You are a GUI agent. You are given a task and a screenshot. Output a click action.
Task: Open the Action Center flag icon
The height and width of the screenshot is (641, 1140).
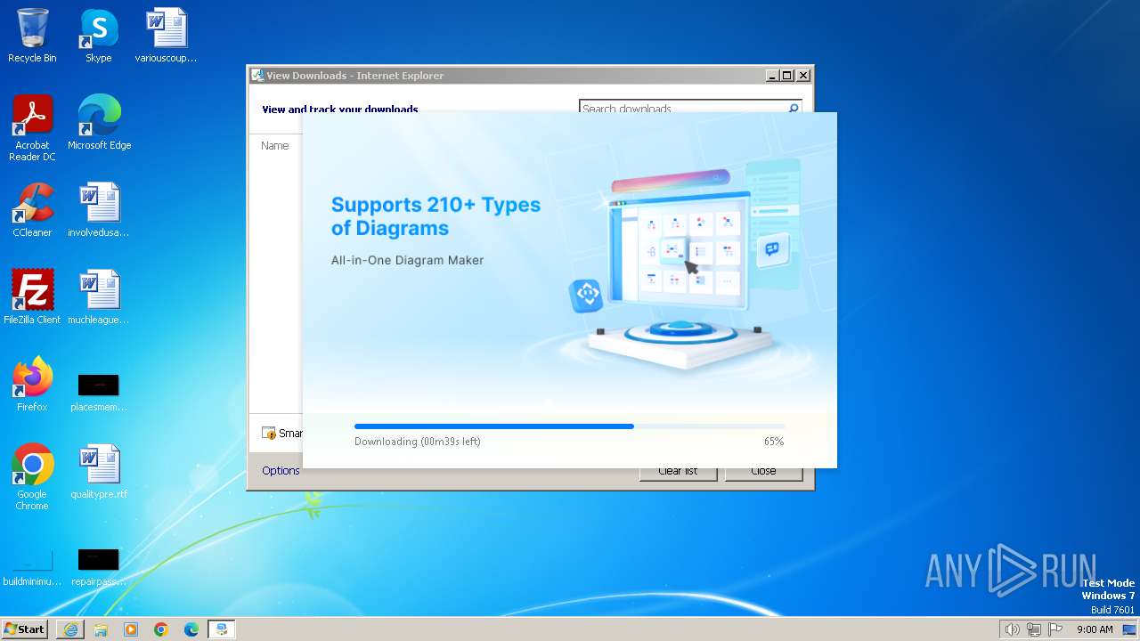coord(1055,629)
